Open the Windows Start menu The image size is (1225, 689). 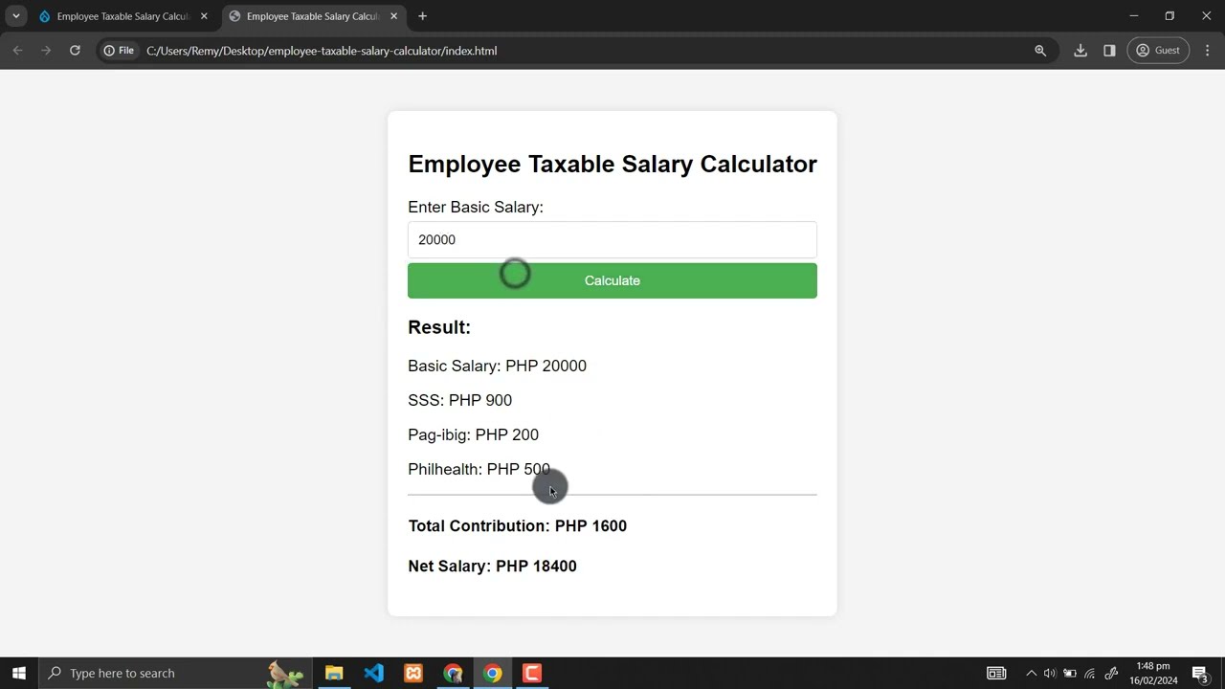[18, 674]
